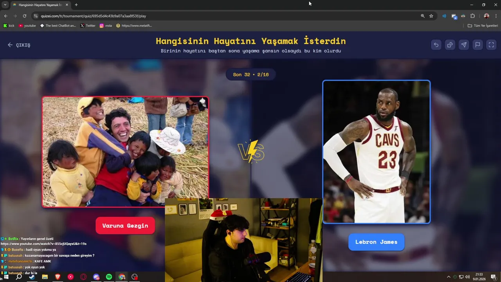Screen dimensions: 501x282
Task: Reload the quizei page
Action: [24, 16]
